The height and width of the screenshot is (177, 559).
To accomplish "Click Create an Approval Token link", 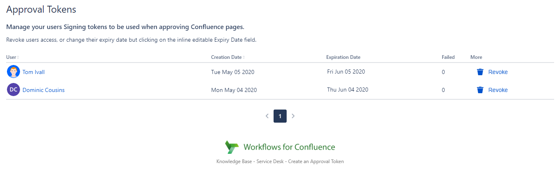I will pyautogui.click(x=316, y=161).
